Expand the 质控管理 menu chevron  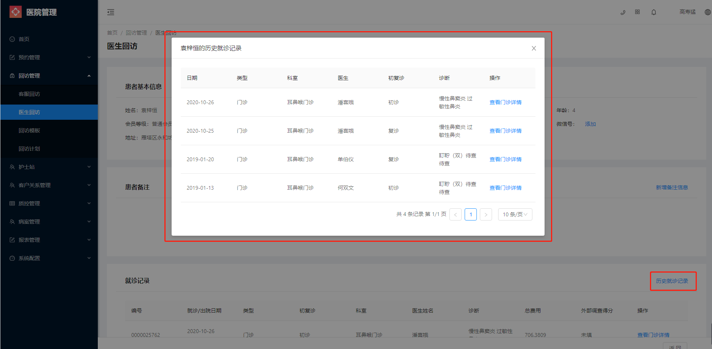click(89, 203)
